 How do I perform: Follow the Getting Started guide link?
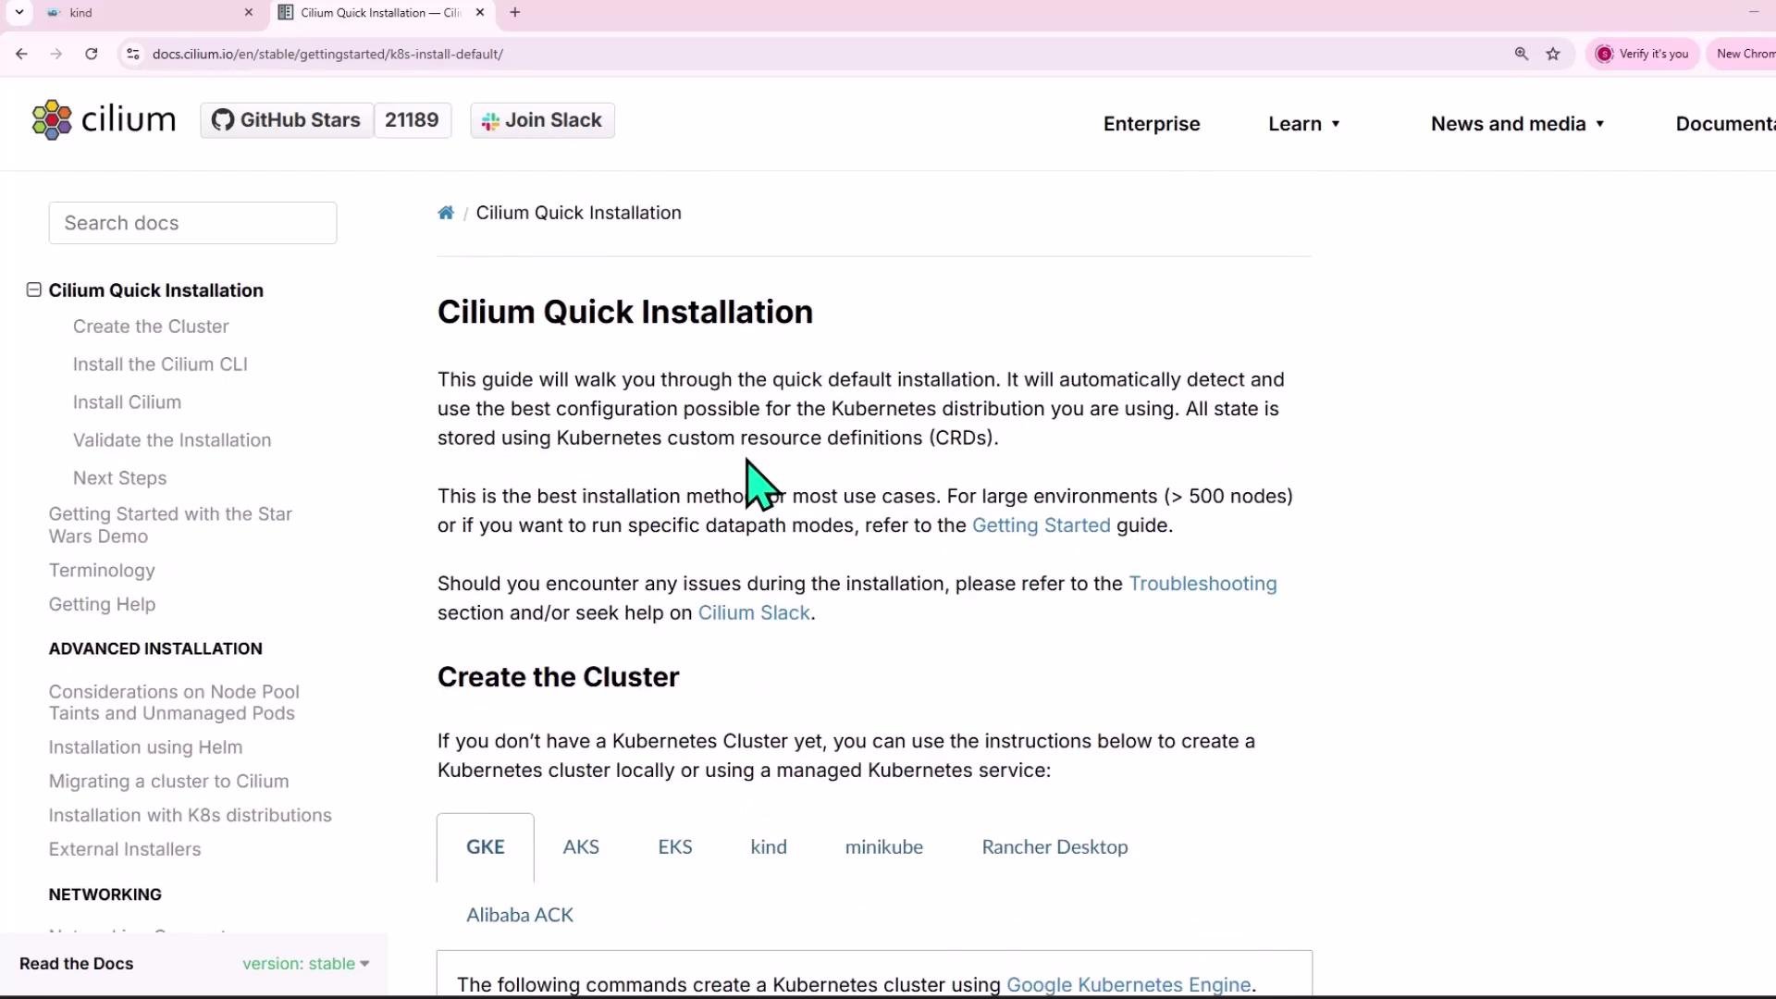1041,525
